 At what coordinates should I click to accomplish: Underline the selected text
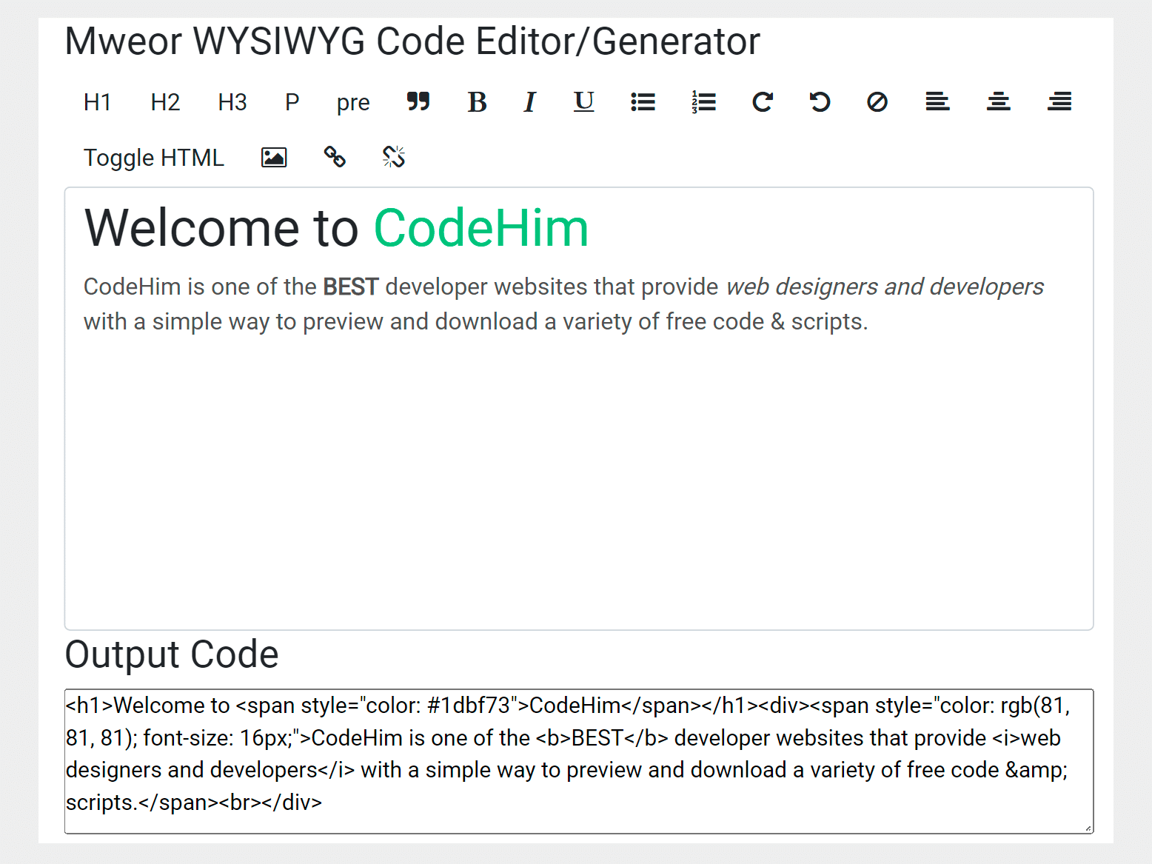583,102
